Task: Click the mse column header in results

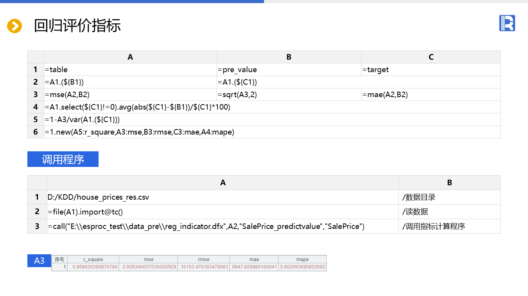Action: [x=148, y=259]
